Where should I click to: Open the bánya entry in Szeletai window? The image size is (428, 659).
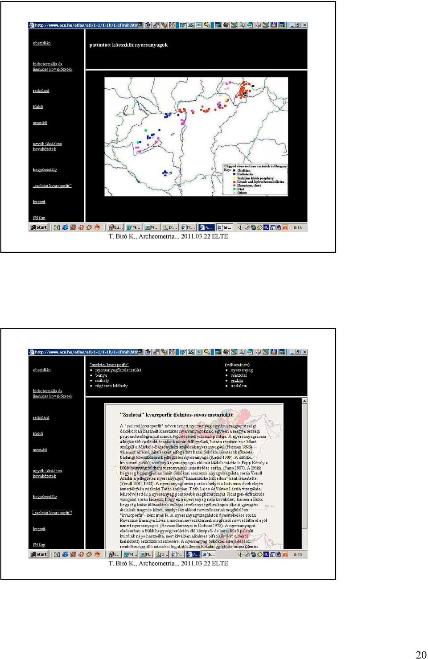[101, 375]
